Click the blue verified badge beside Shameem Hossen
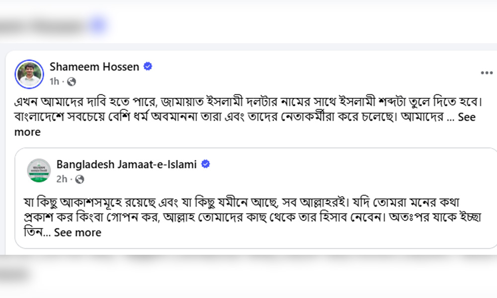 coord(148,67)
